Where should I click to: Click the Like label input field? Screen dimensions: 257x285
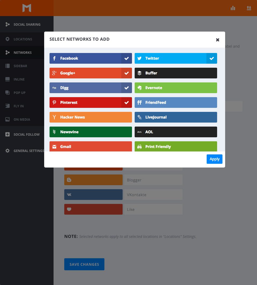tap(153, 209)
